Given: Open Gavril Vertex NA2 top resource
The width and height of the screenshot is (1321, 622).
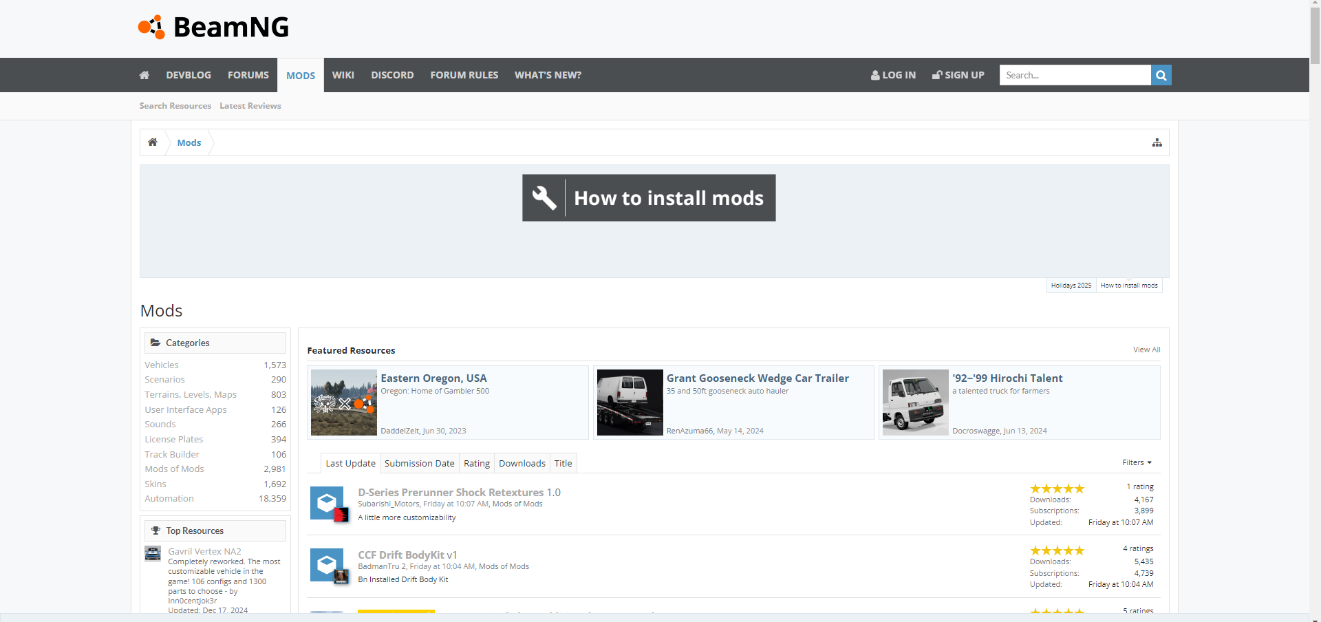Looking at the screenshot, I should point(205,552).
